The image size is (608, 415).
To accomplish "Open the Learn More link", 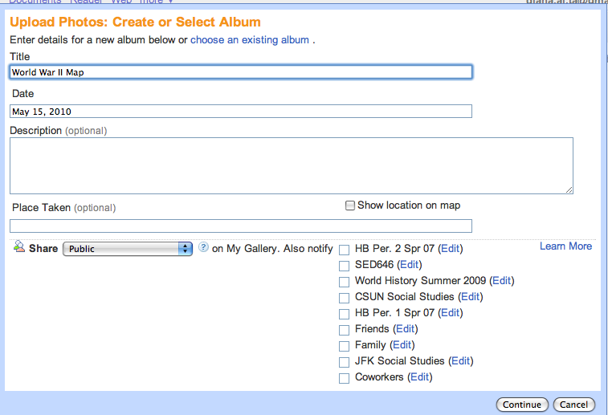I will pyautogui.click(x=565, y=246).
